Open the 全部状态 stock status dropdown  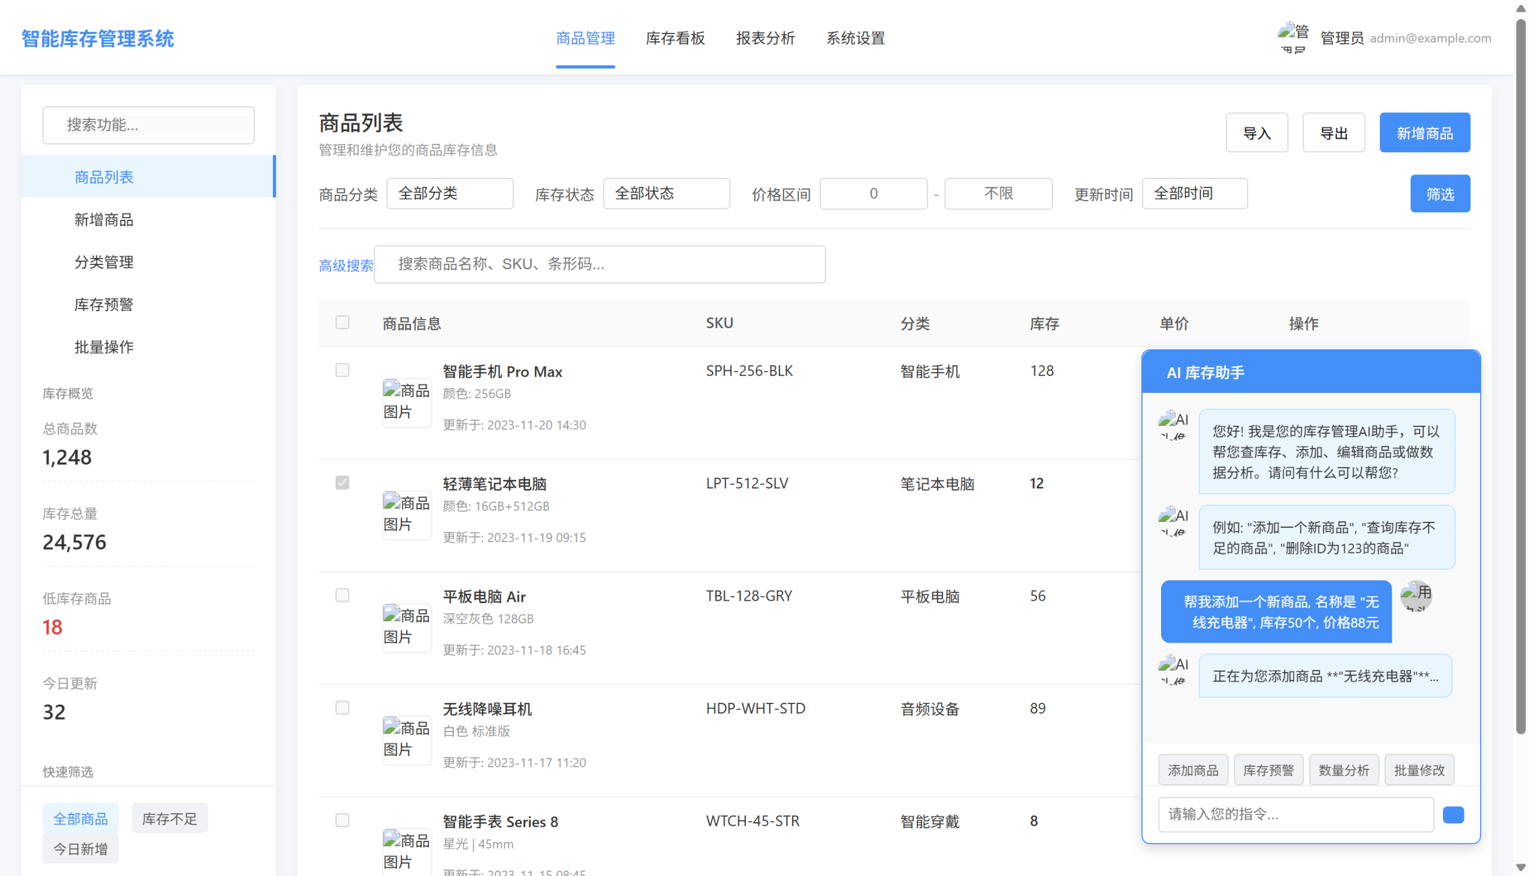pyautogui.click(x=665, y=193)
